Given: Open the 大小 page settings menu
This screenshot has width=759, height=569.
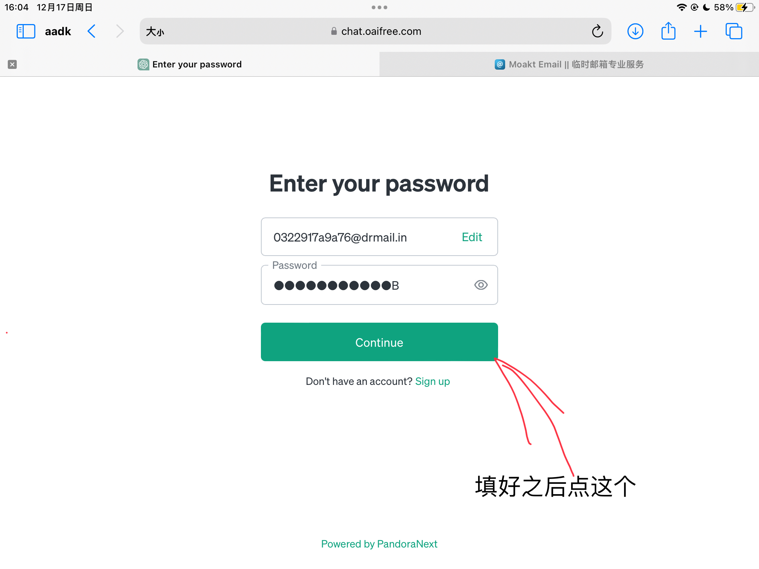Looking at the screenshot, I should pos(155,31).
